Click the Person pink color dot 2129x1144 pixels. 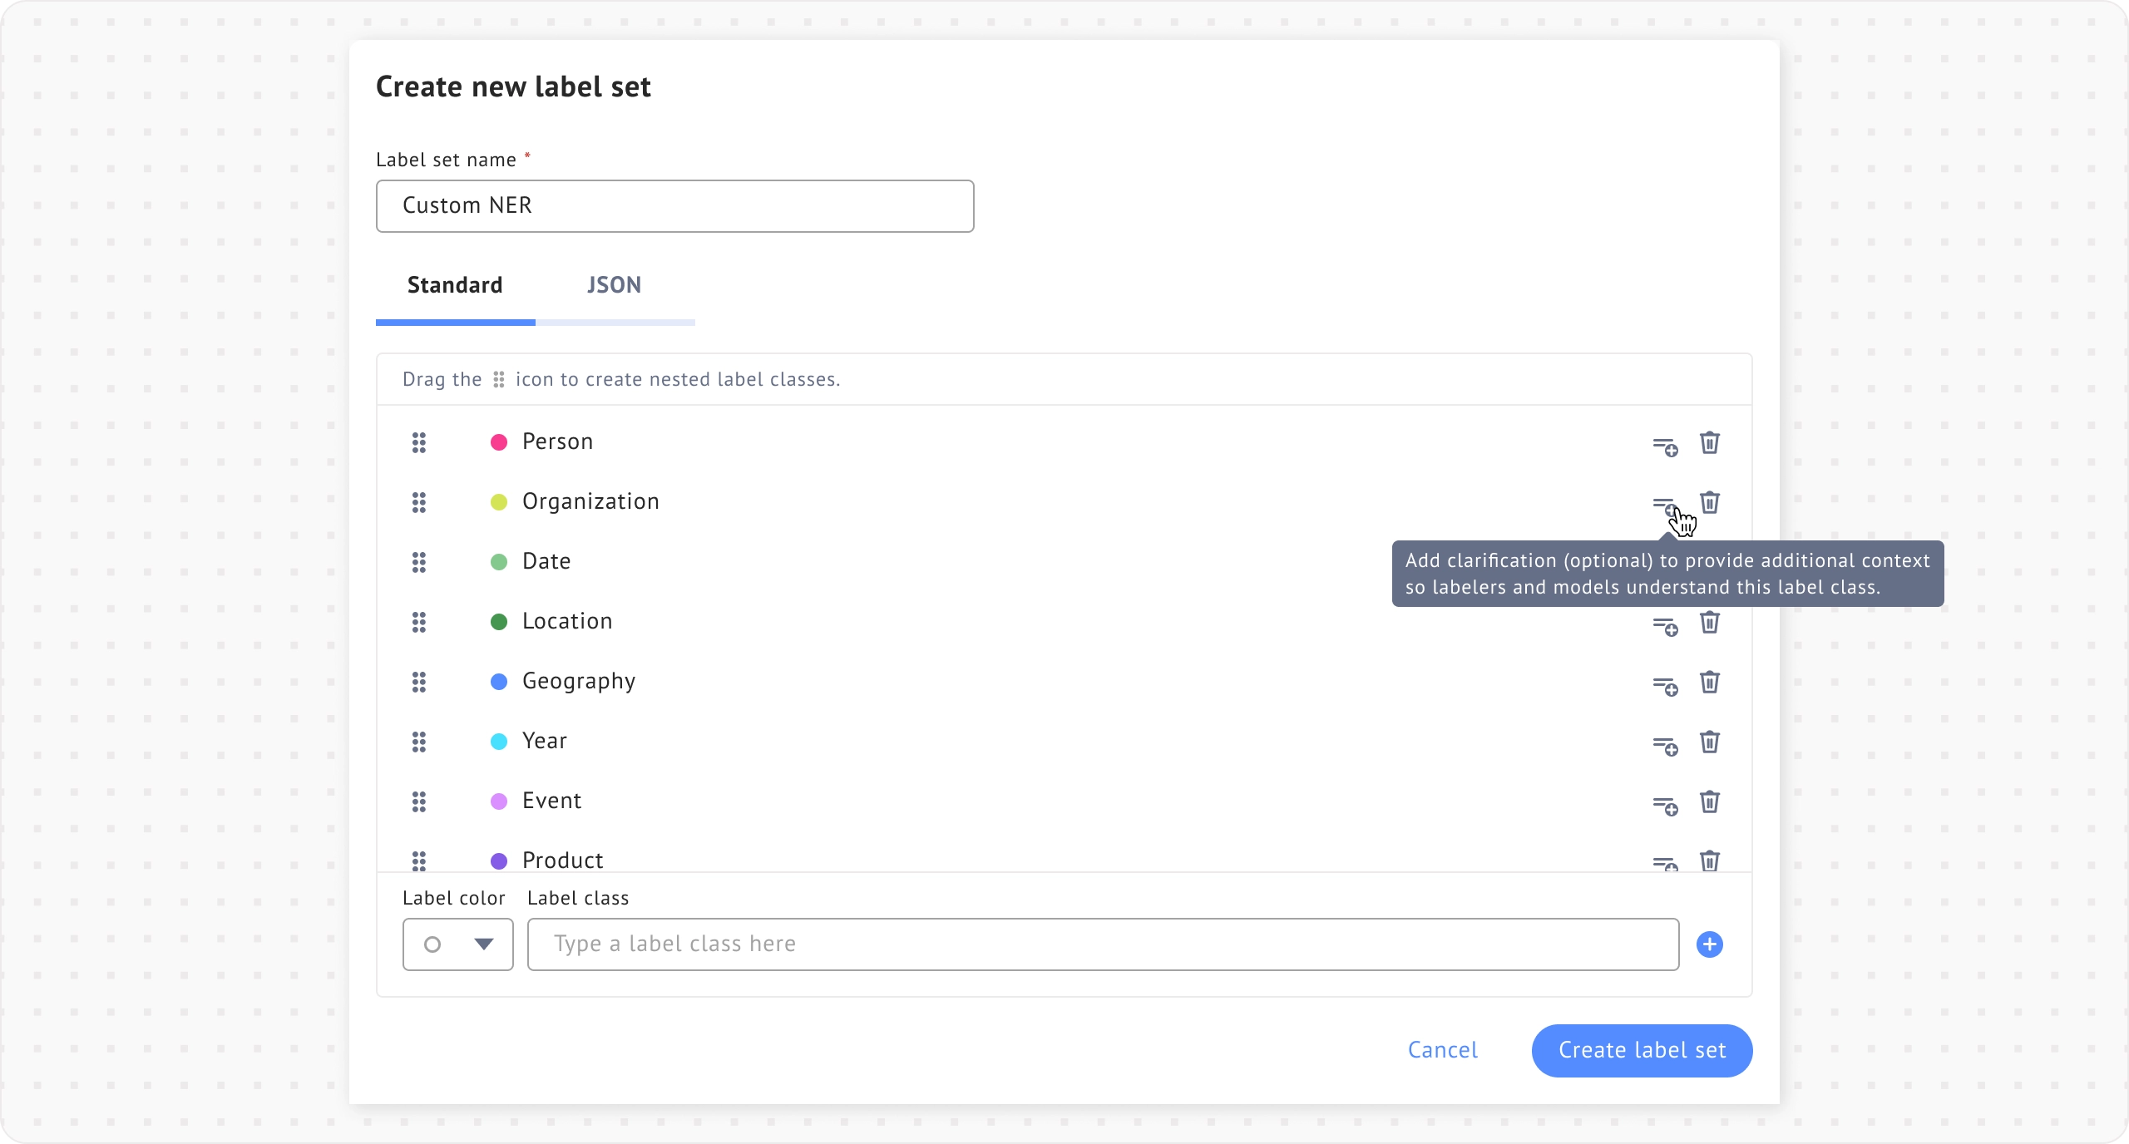click(x=499, y=442)
